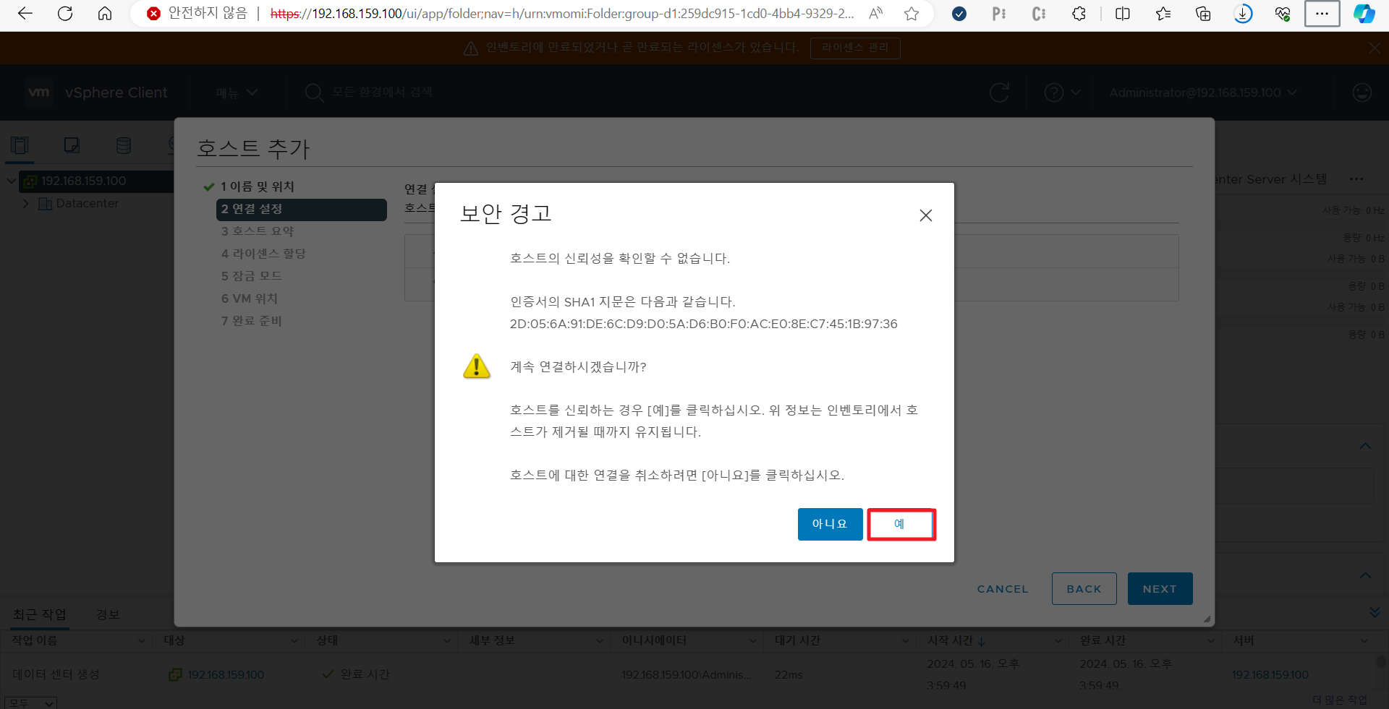Open the Edge extensions puzzle icon
This screenshot has height=709, width=1389.
1079,14
